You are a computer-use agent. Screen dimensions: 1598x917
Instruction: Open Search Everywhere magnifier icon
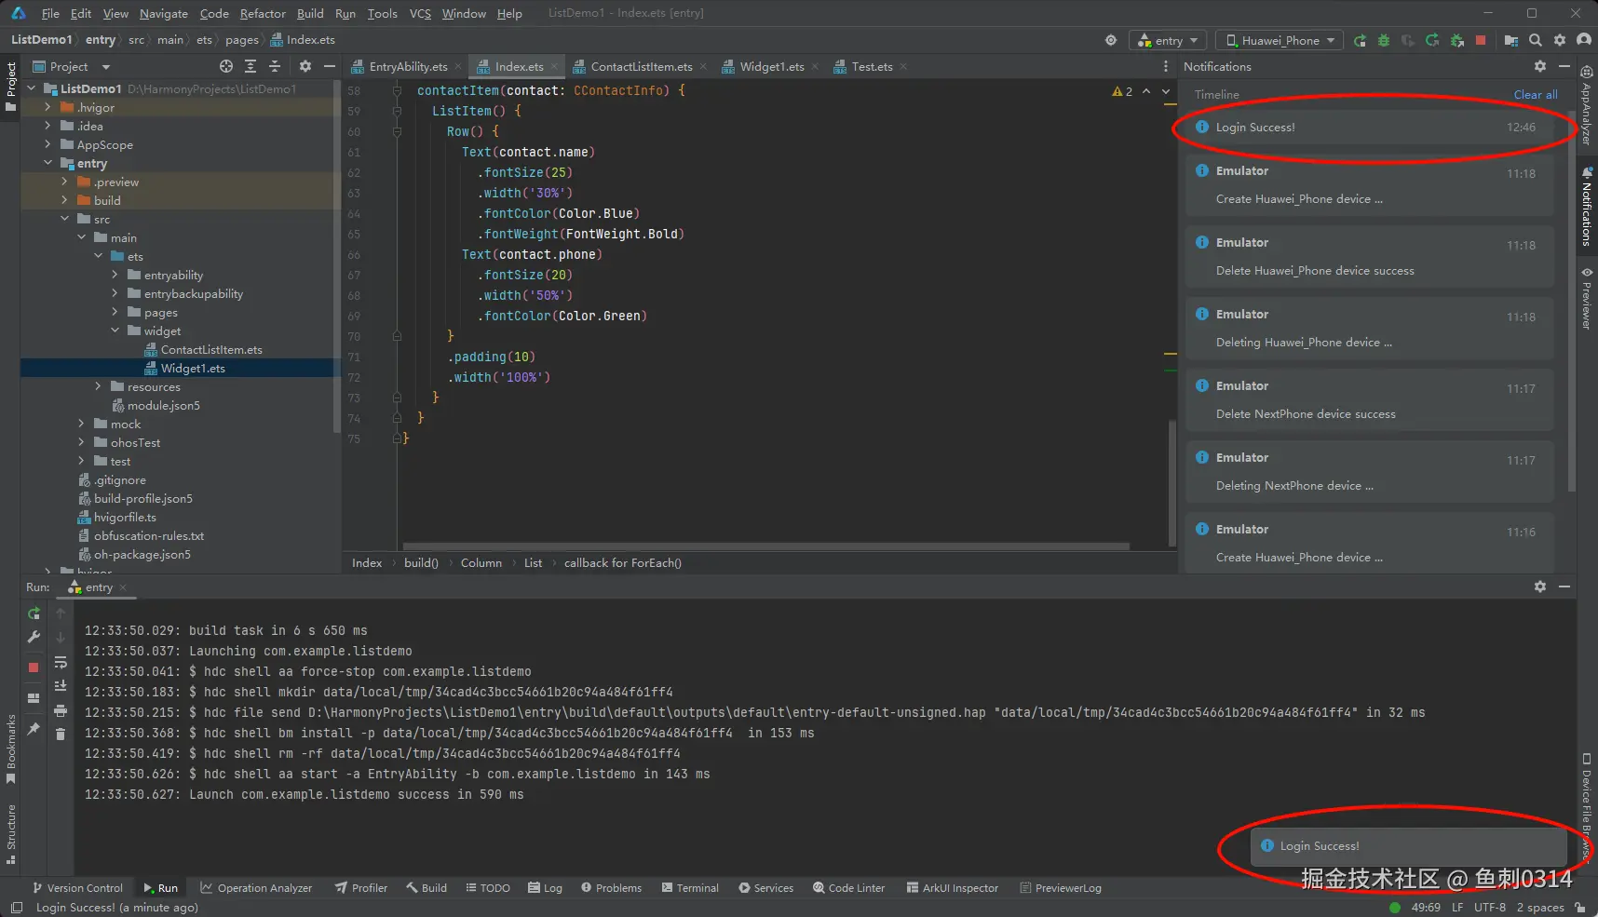tap(1536, 40)
